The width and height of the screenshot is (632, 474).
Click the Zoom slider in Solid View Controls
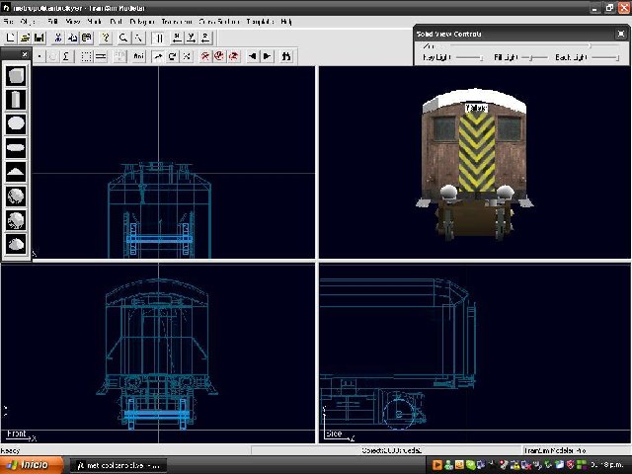tap(591, 46)
